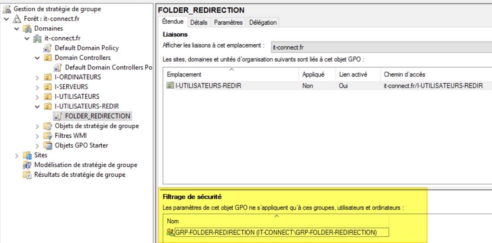Click the Oui value under Lien activé
The height and width of the screenshot is (243, 492).
343,86
